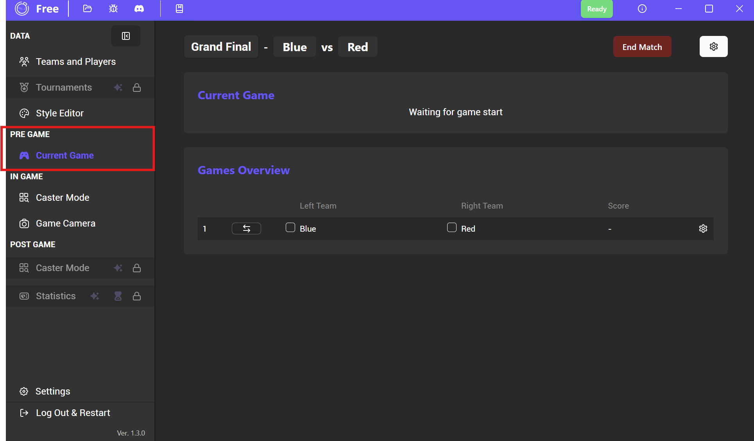The width and height of the screenshot is (754, 441).
Task: Open In Game Caster Mode
Action: (x=63, y=198)
